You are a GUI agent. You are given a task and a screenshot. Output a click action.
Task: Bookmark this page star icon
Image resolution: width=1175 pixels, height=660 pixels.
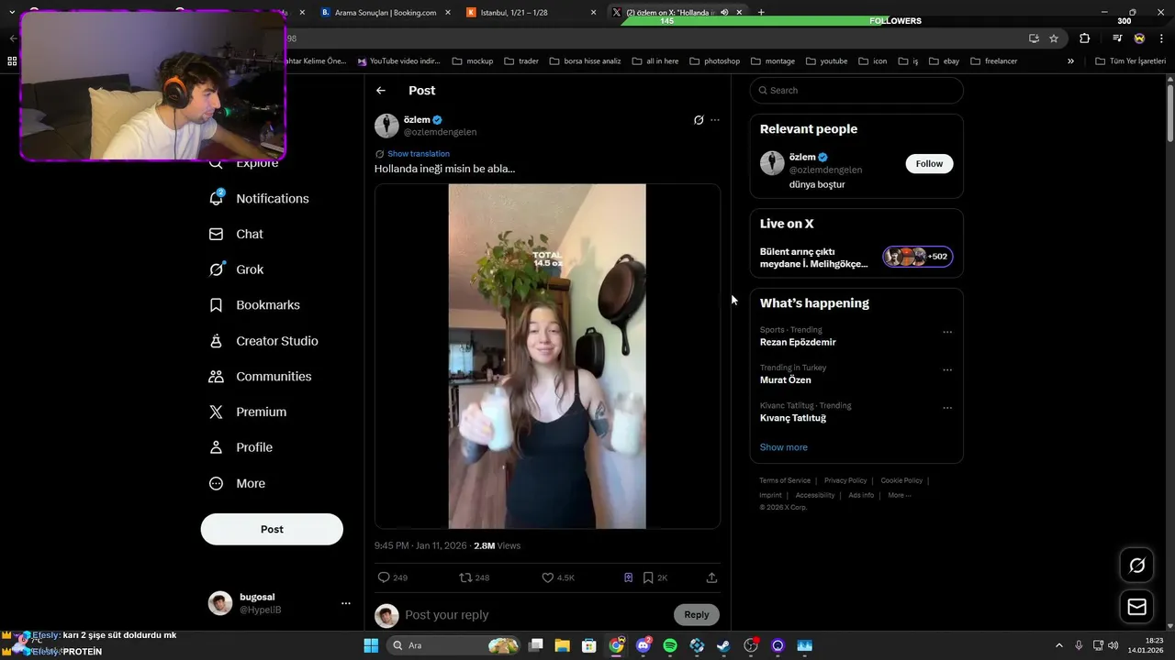tap(1054, 38)
